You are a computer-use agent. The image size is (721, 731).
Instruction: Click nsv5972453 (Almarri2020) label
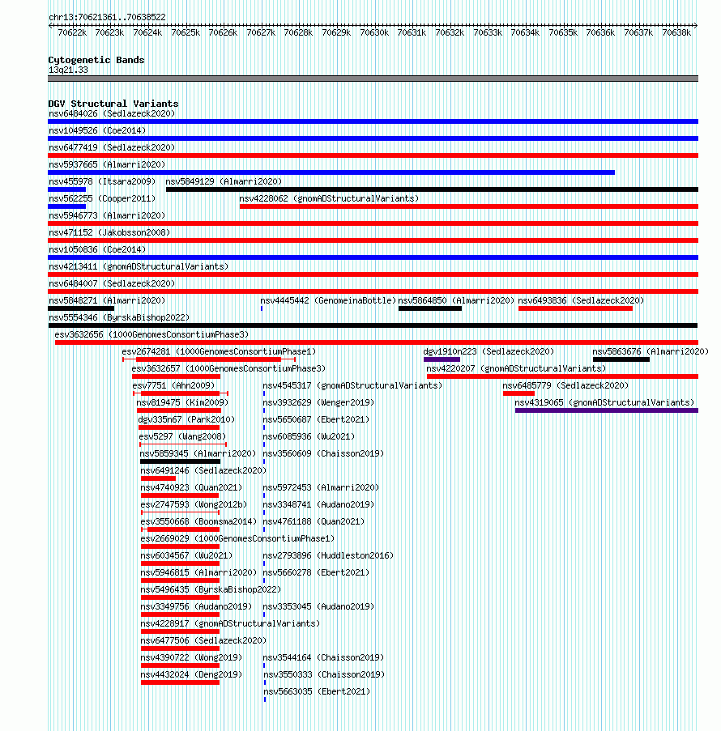tap(321, 488)
